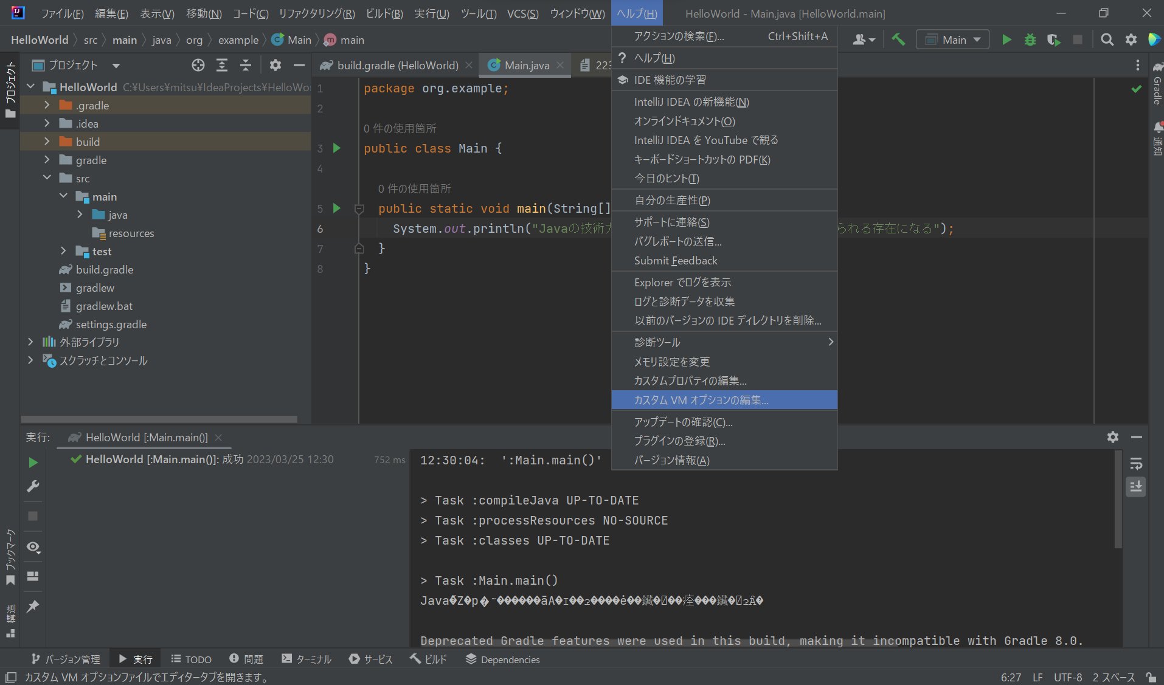1164x685 pixels.
Task: Pin the run tab with pin icon
Action: click(32, 607)
